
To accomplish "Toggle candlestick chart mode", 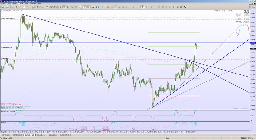I will pyautogui.click(x=64, y=7).
